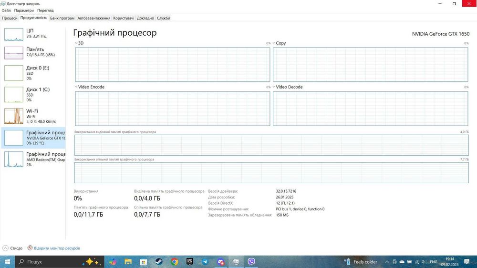
Task: Click the 0,0/7,7 ГБ shared memory value
Action: pos(147,215)
